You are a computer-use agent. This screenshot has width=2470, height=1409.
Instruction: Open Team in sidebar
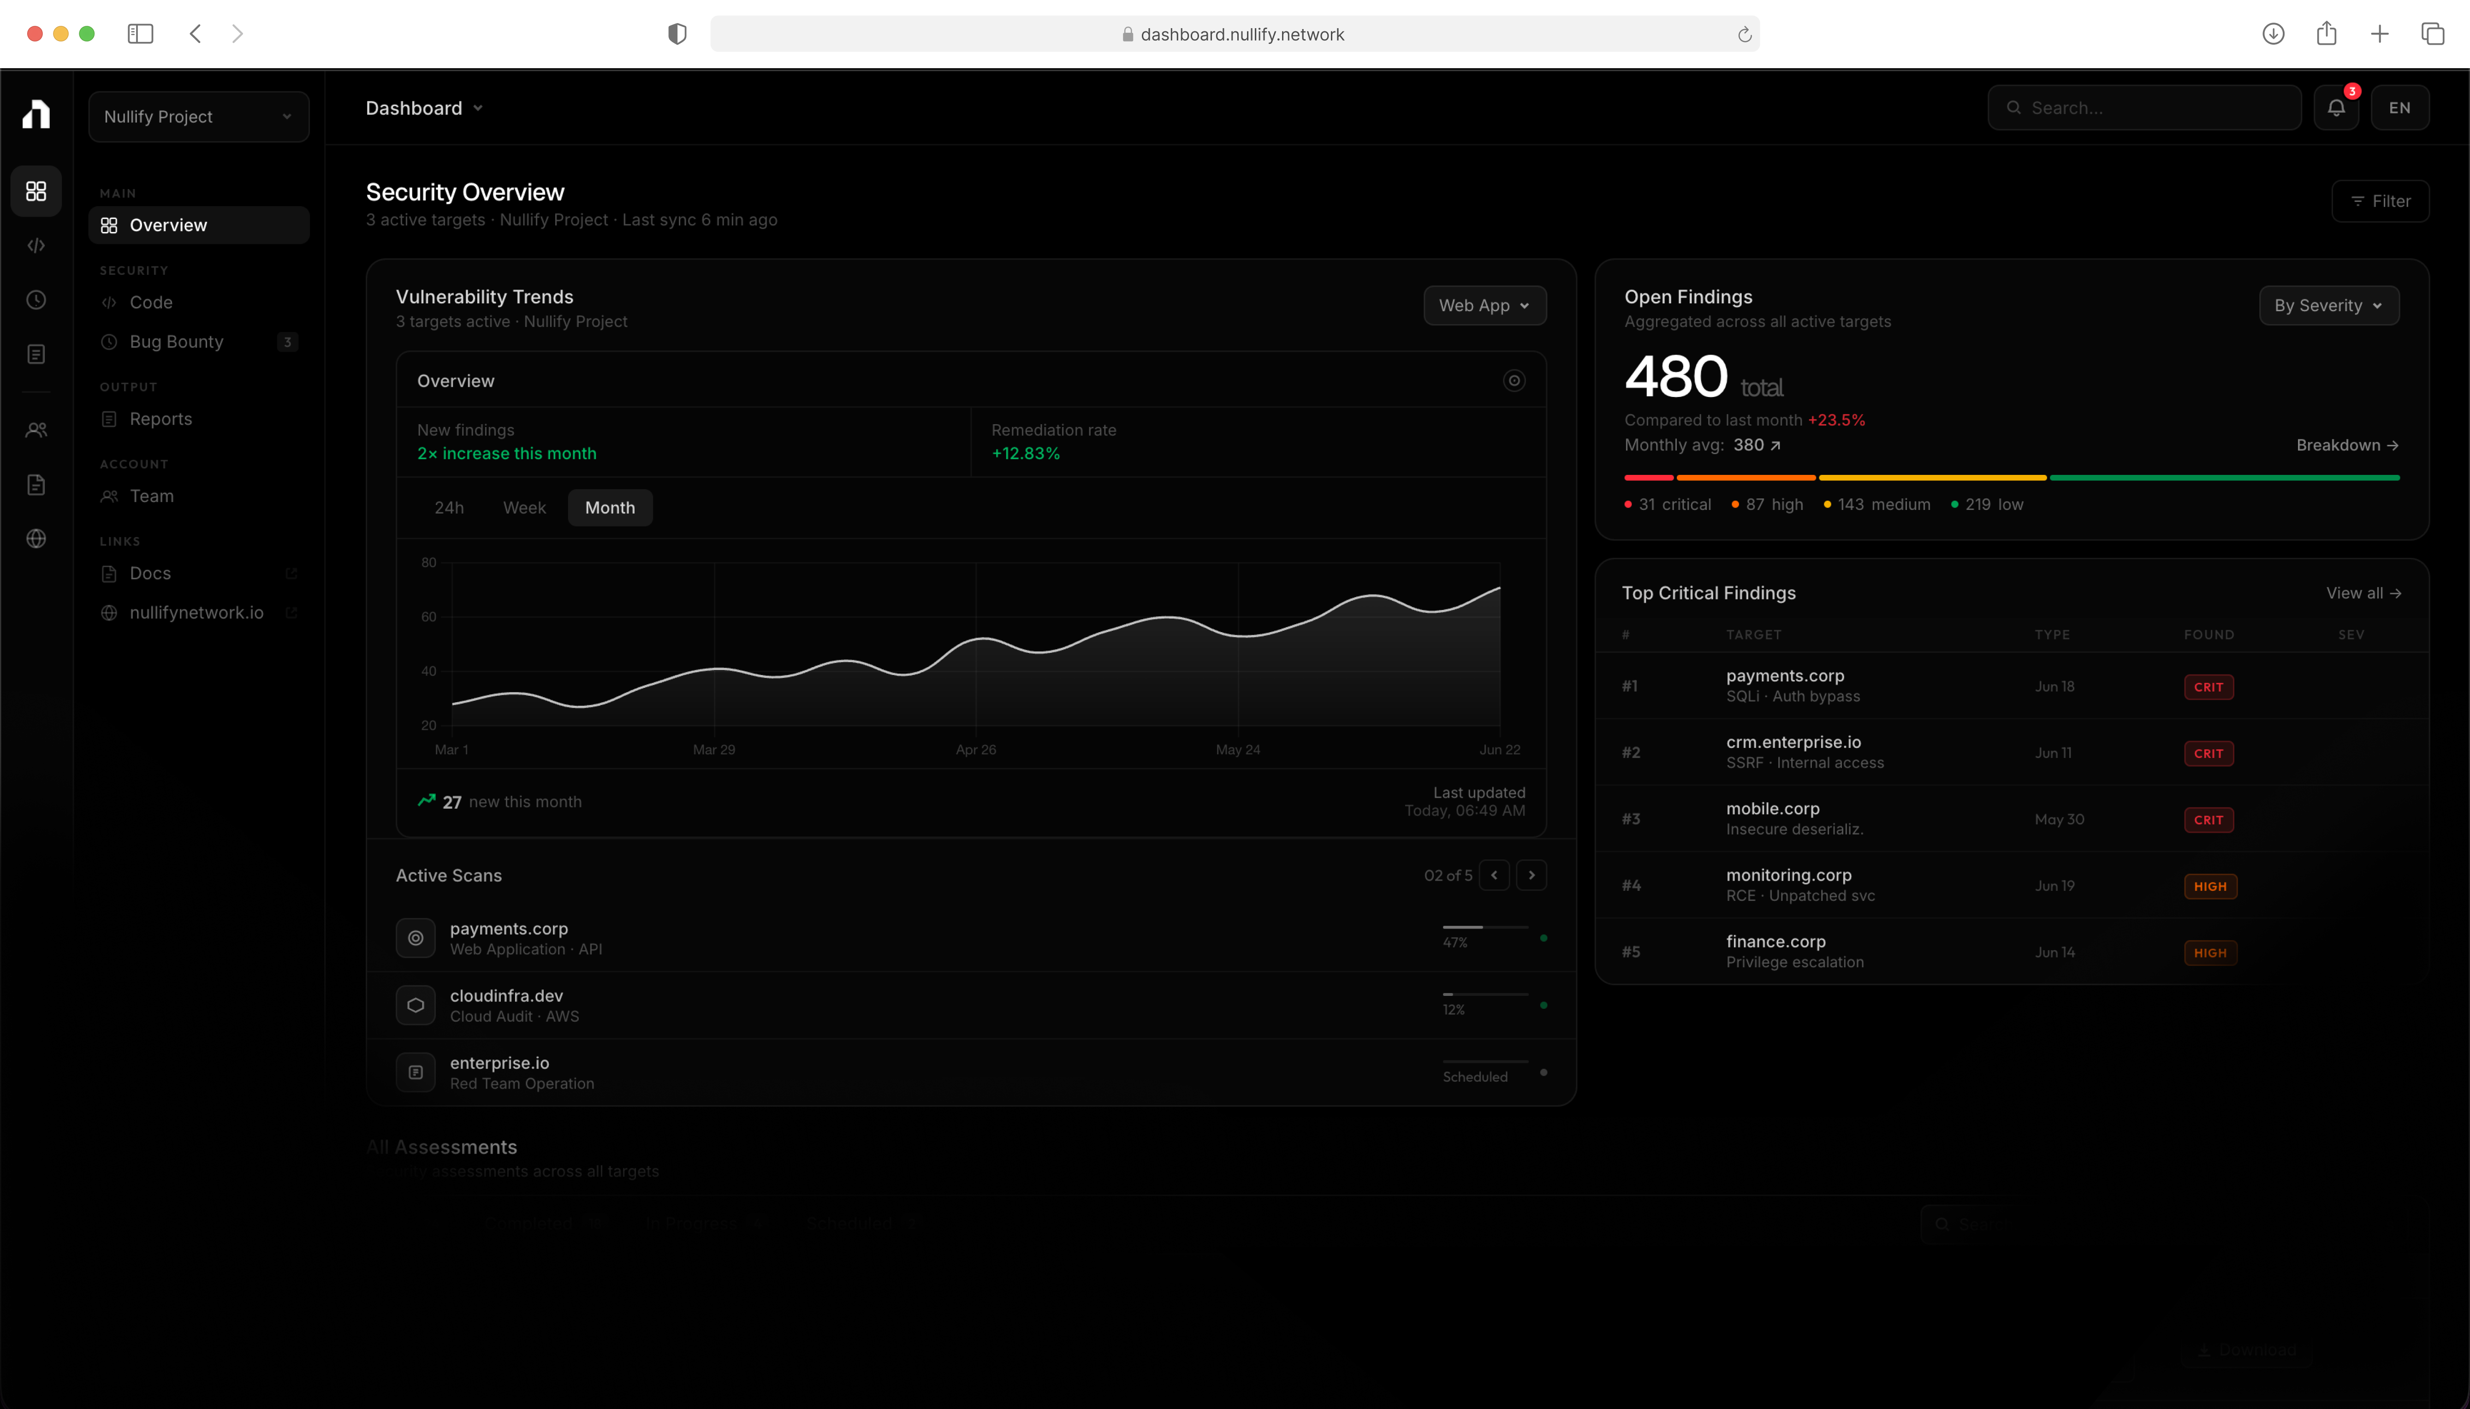pyautogui.click(x=198, y=496)
